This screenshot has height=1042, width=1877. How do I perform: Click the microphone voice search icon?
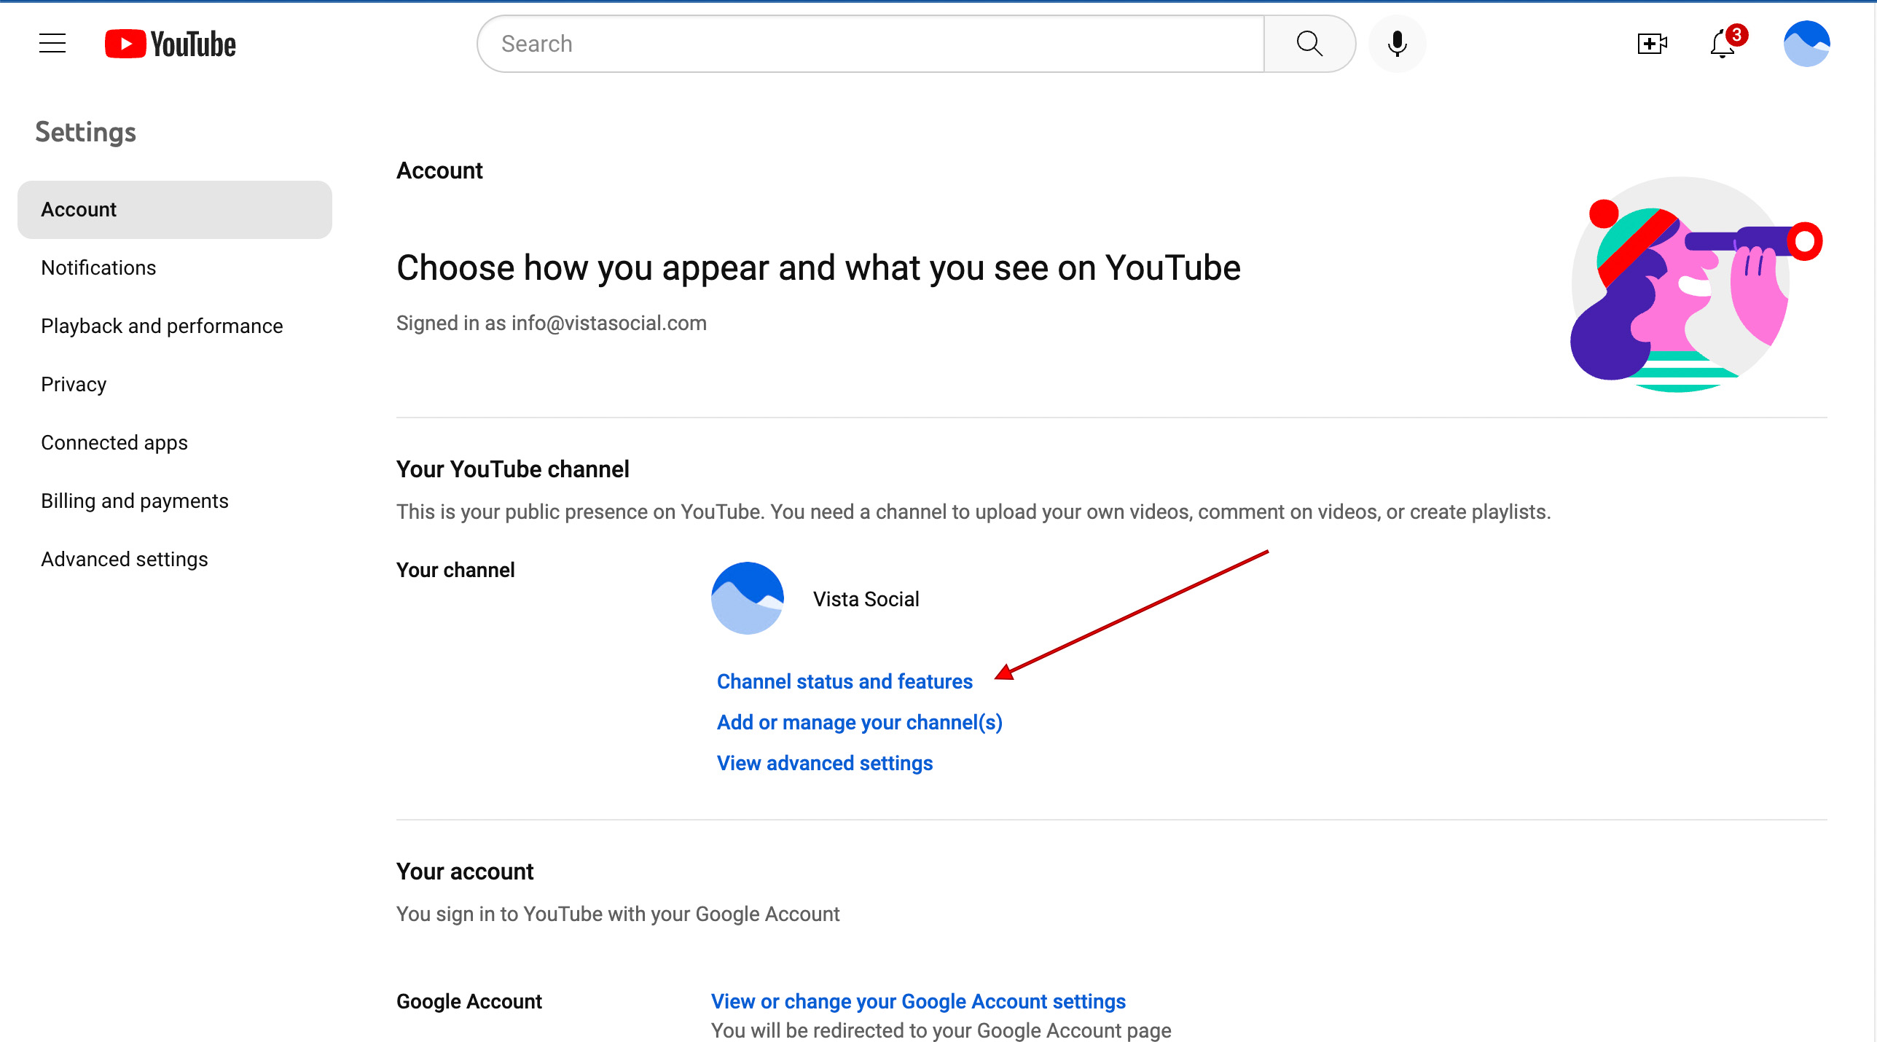click(x=1397, y=44)
